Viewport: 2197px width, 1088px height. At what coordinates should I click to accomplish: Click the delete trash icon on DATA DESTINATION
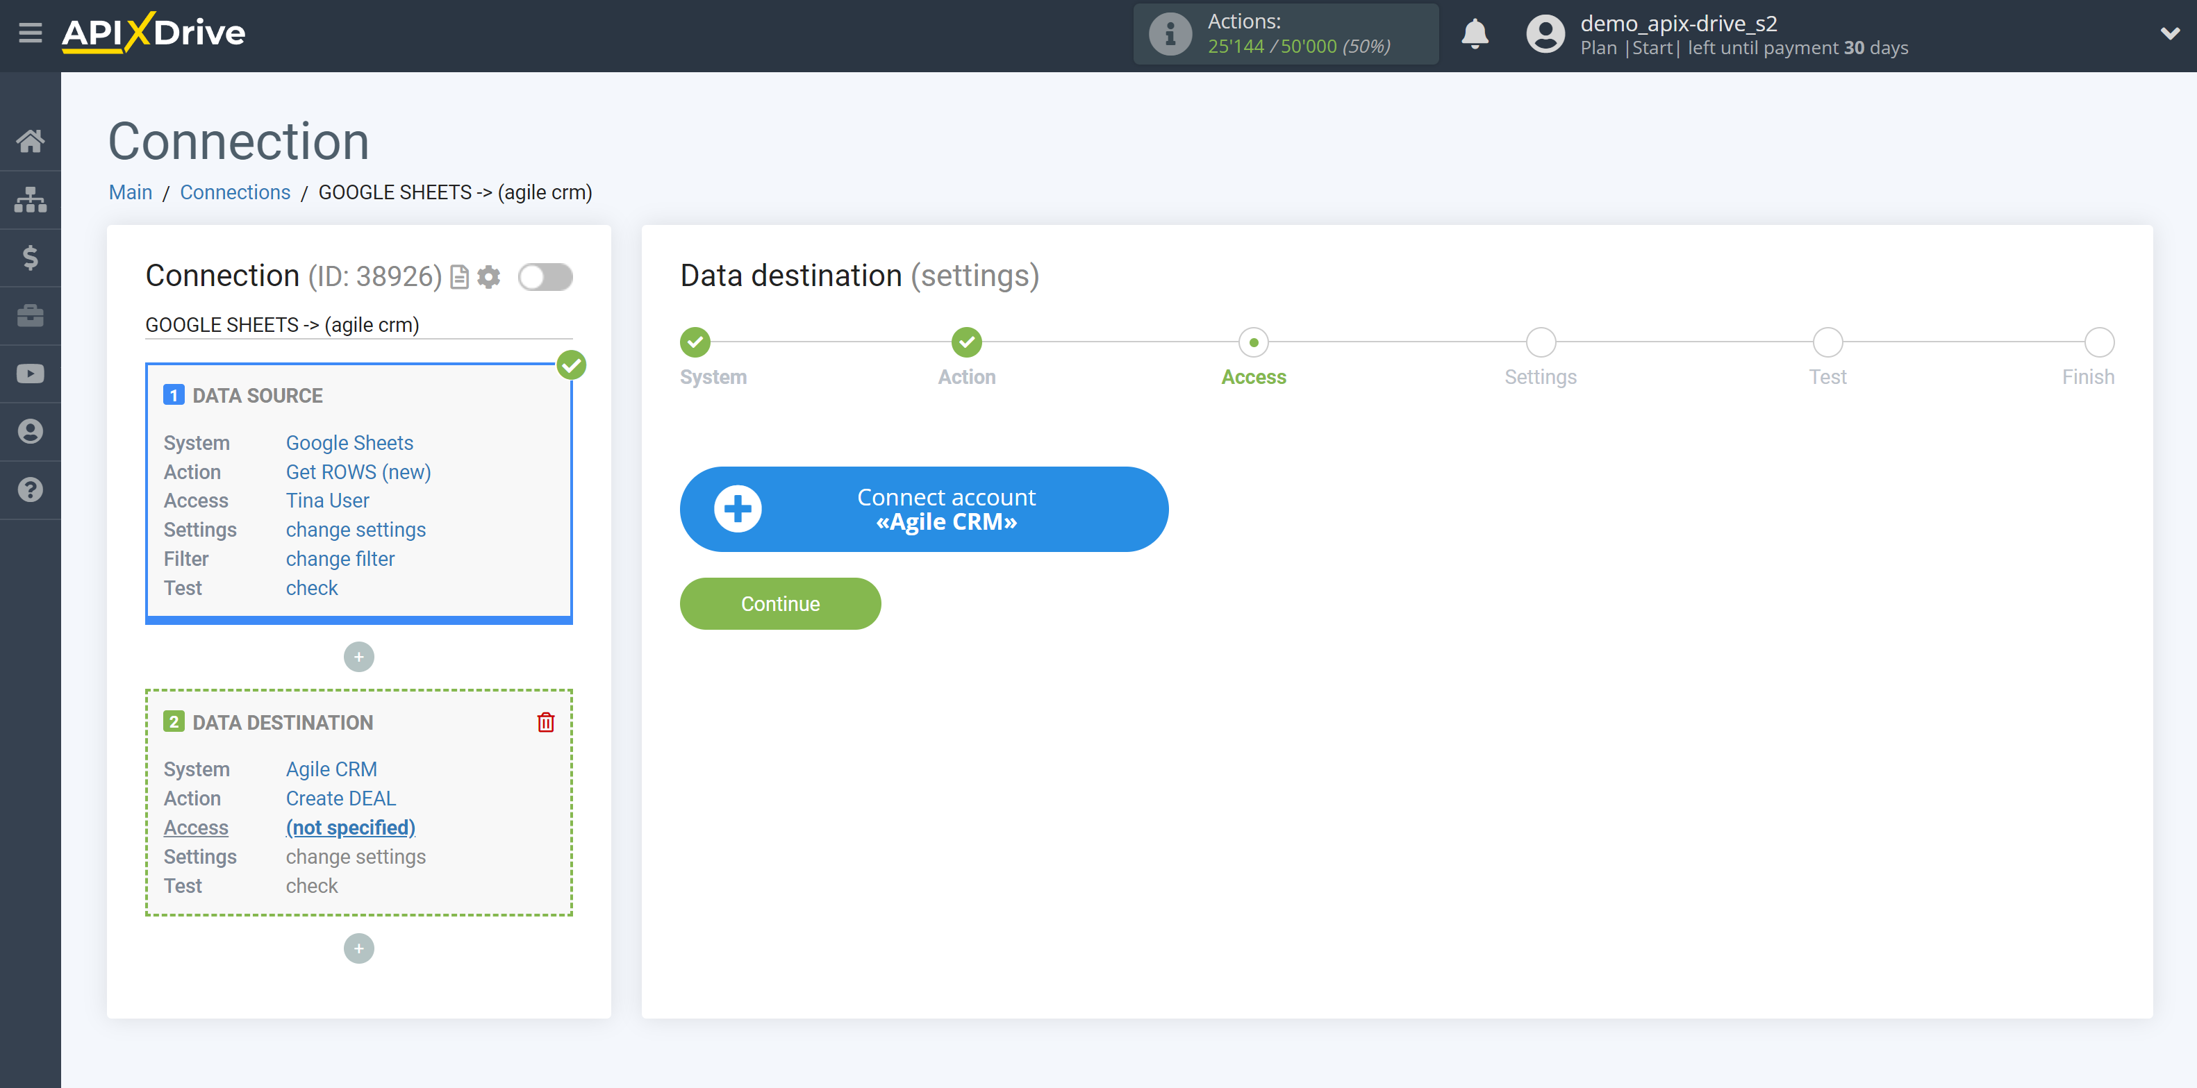click(547, 723)
